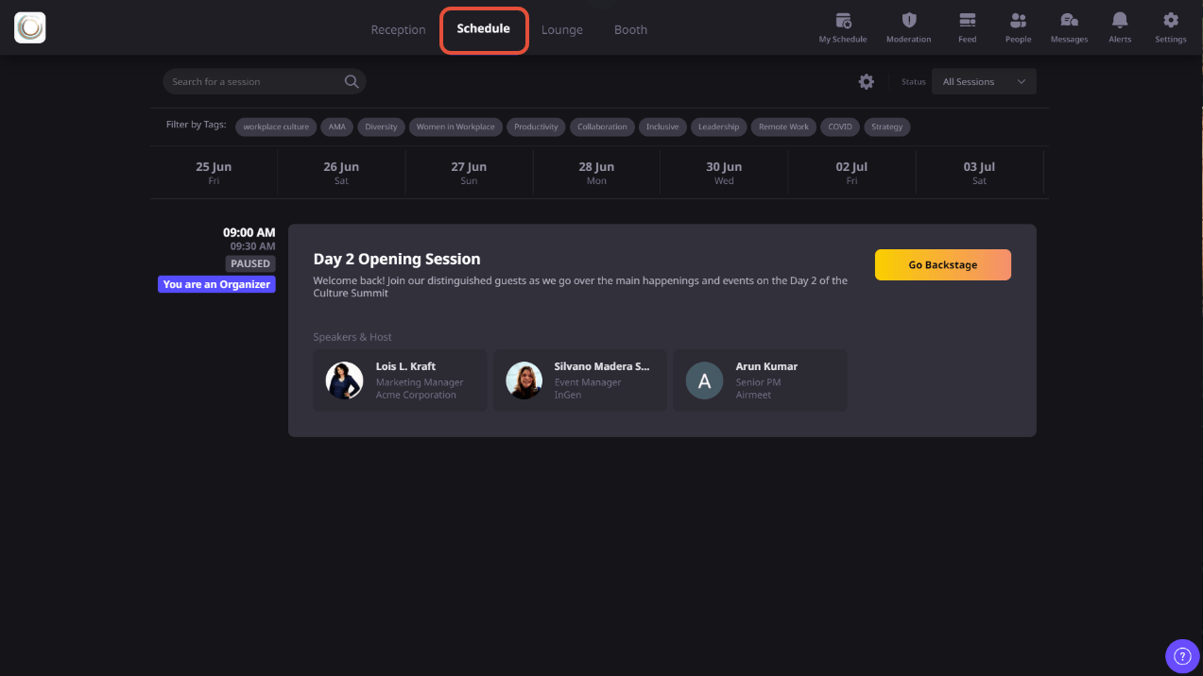Click the PAUSED status badge

pyautogui.click(x=250, y=263)
